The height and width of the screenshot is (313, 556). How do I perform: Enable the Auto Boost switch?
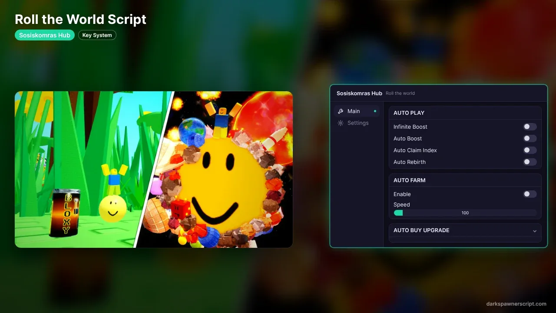tap(530, 139)
